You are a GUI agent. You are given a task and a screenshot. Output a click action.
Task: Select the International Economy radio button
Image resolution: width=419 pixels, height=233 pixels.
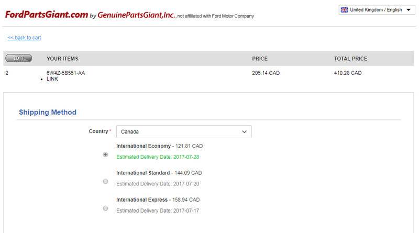(105, 154)
